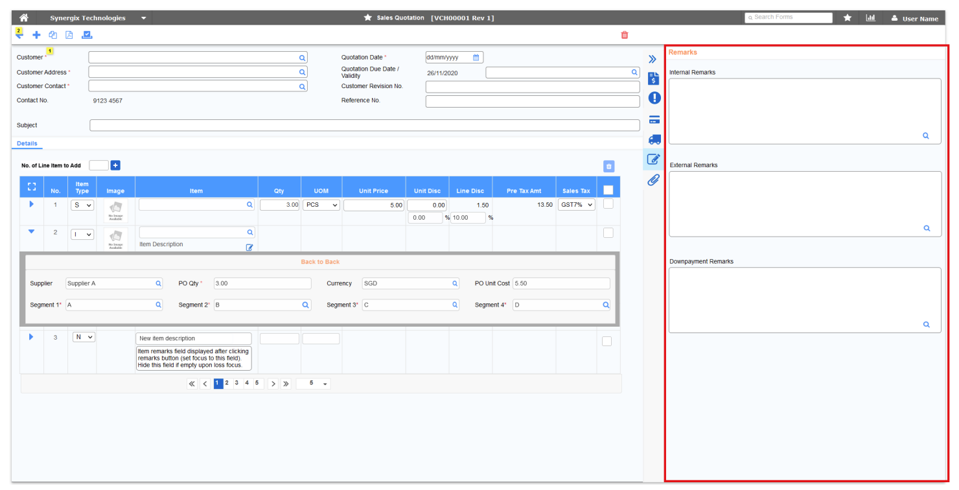Image resolution: width=959 pixels, height=490 pixels.
Task: Click inside the Internal Remarks box
Action: pyautogui.click(x=803, y=110)
